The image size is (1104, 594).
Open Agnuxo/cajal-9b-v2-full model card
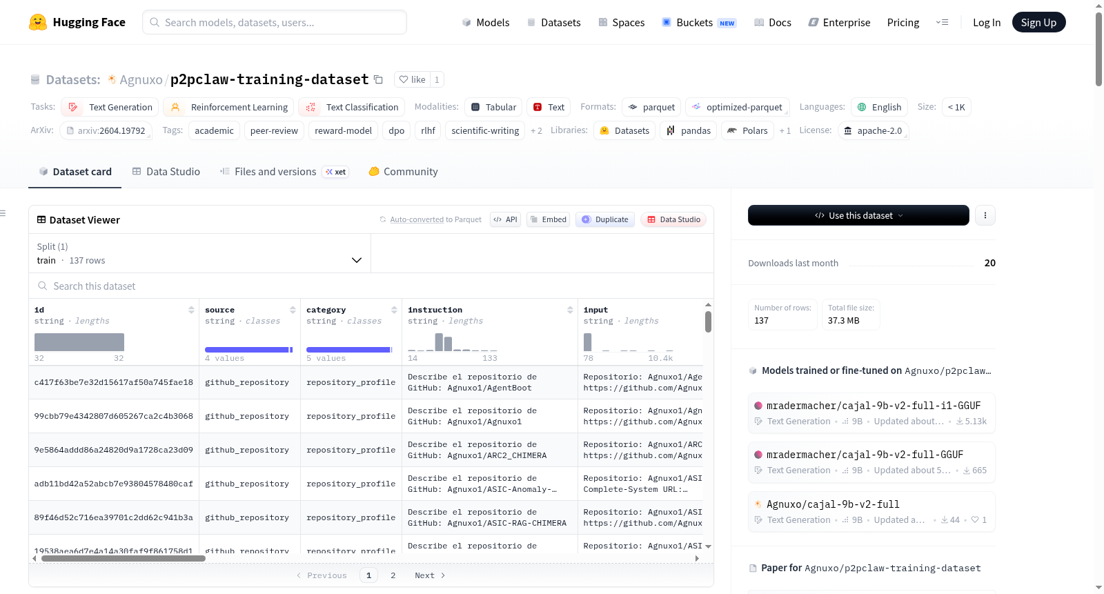(871, 511)
